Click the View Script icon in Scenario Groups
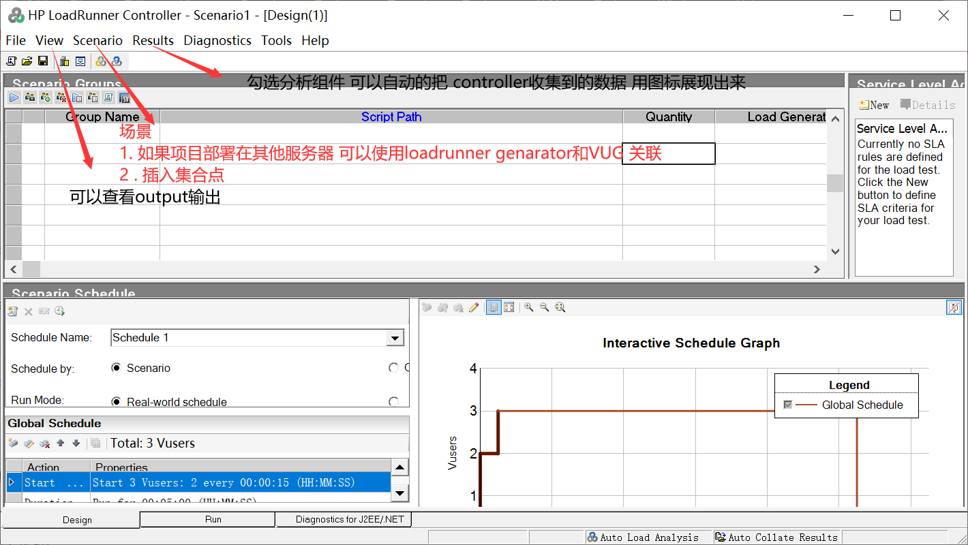The width and height of the screenshot is (968, 545). [108, 97]
